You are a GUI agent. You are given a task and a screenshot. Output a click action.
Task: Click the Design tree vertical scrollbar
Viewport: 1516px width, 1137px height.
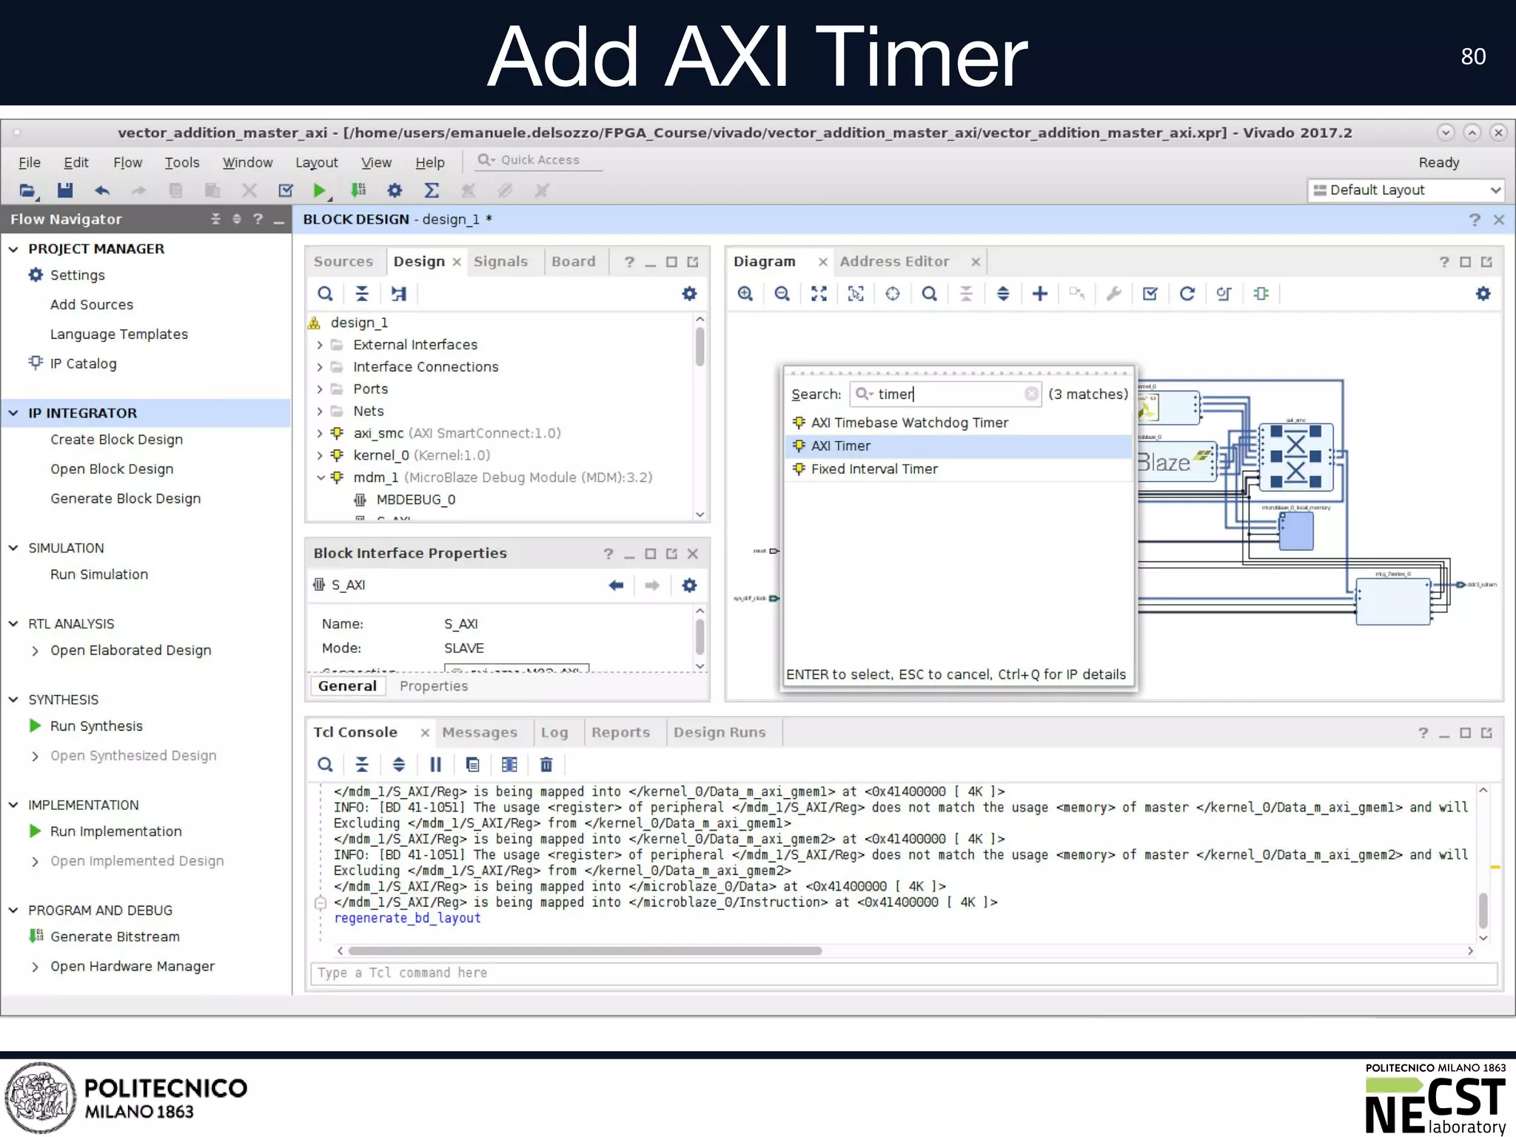[x=700, y=346]
